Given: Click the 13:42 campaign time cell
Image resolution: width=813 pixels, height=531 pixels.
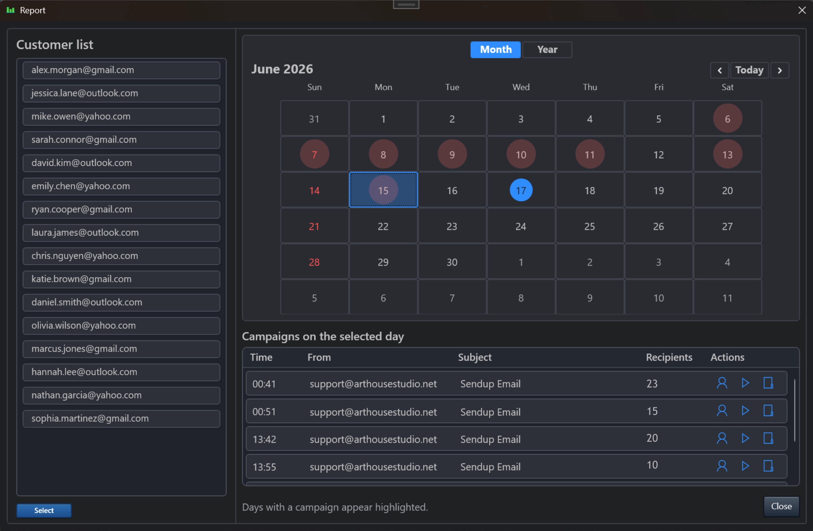Looking at the screenshot, I should pyautogui.click(x=264, y=439).
